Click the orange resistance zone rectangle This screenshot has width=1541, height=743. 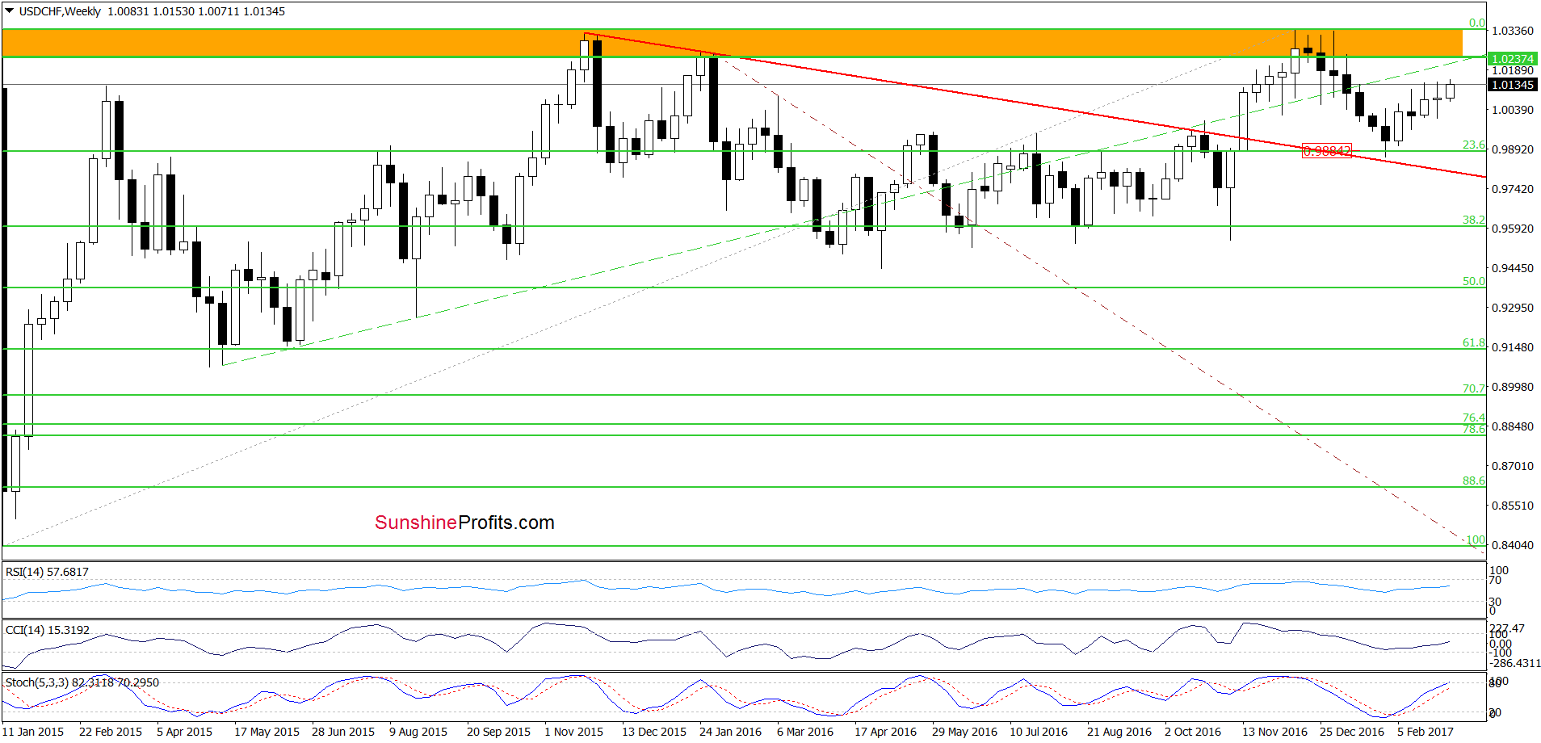coord(732,43)
